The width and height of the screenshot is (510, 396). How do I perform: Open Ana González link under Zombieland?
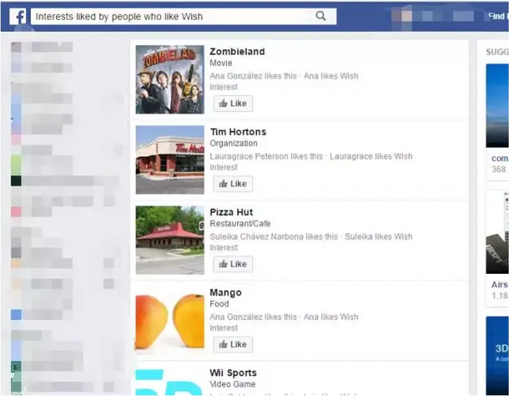[x=236, y=76]
